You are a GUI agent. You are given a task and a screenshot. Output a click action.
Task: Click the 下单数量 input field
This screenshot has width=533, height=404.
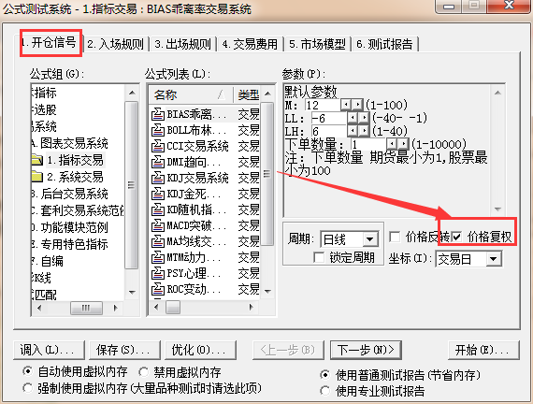click(x=368, y=144)
